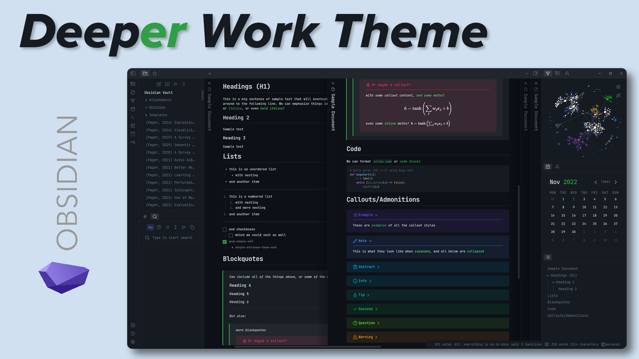Expand the Question callout
This screenshot has height=359, width=639.
click(x=378, y=323)
